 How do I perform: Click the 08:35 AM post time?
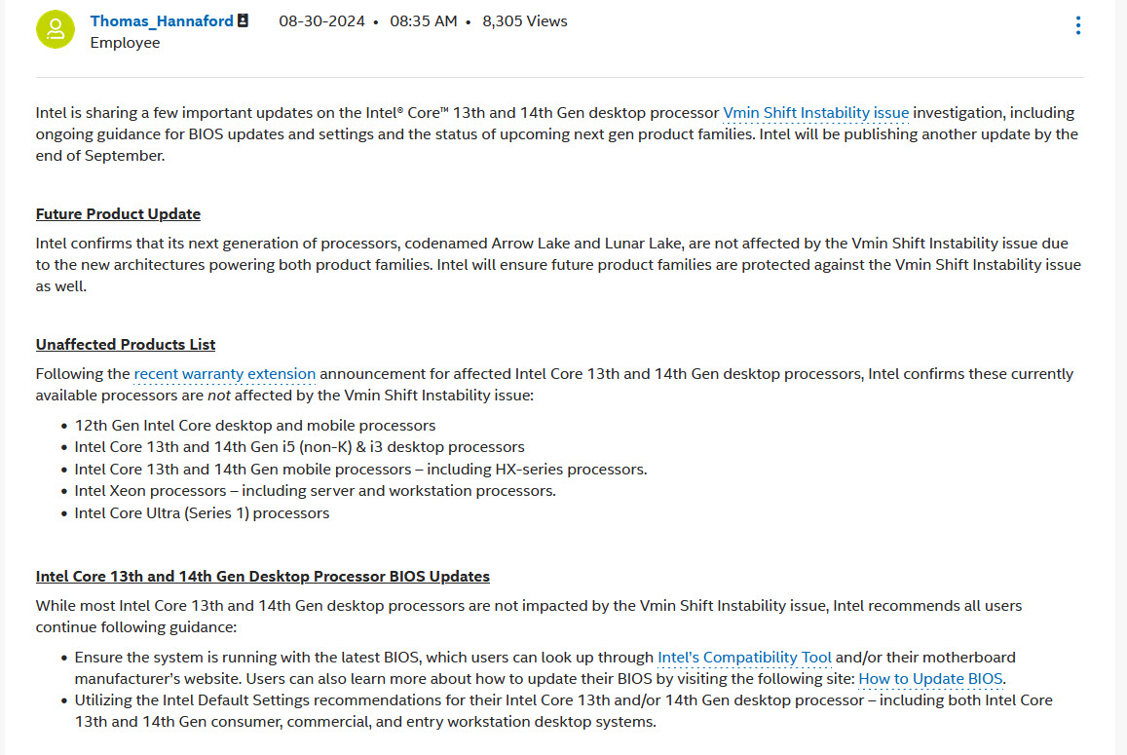pos(423,20)
